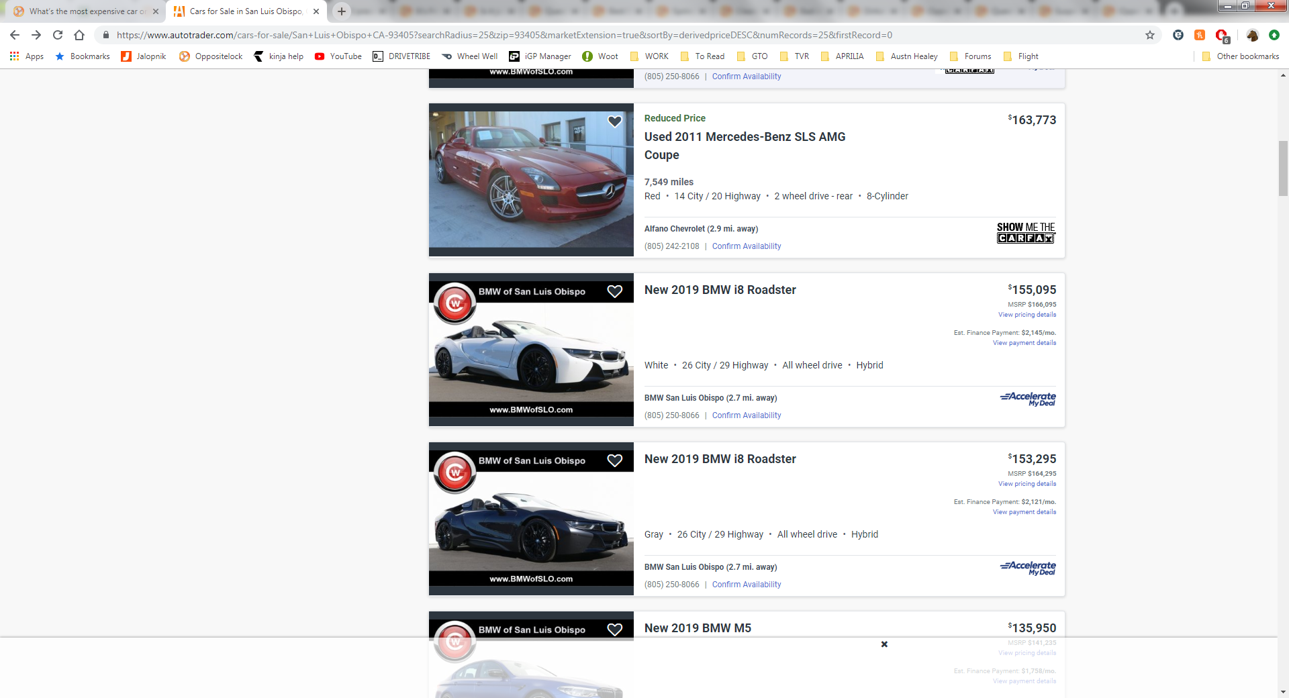Viewport: 1289px width, 698px height.
Task: Save the Mercedes-Benz SLS AMG listing with heart
Action: (615, 121)
